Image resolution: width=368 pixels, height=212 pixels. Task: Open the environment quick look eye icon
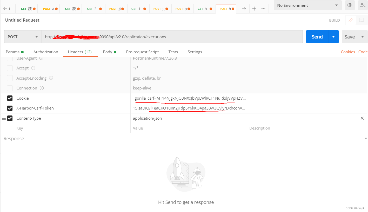tap(350, 5)
